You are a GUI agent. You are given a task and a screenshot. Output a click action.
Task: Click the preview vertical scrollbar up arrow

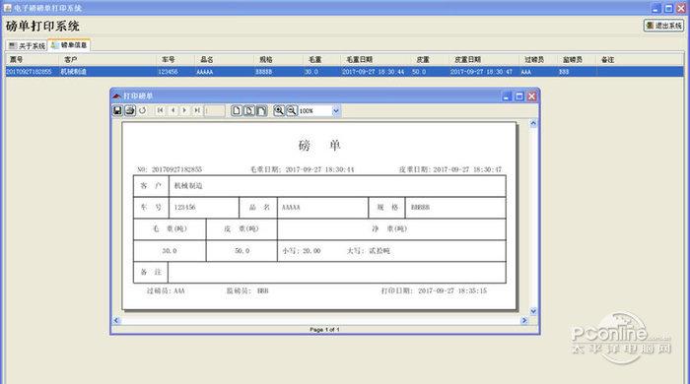pyautogui.click(x=533, y=123)
